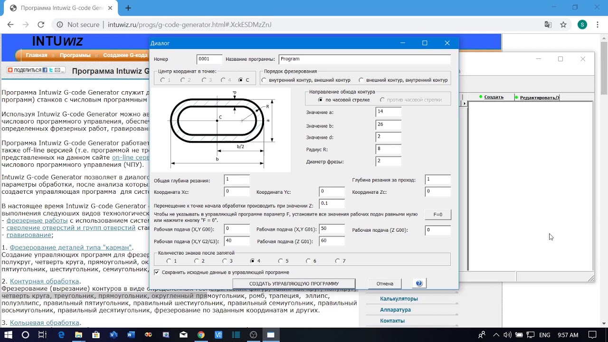
Task: Click the email share envelope icon
Action: coord(57,70)
